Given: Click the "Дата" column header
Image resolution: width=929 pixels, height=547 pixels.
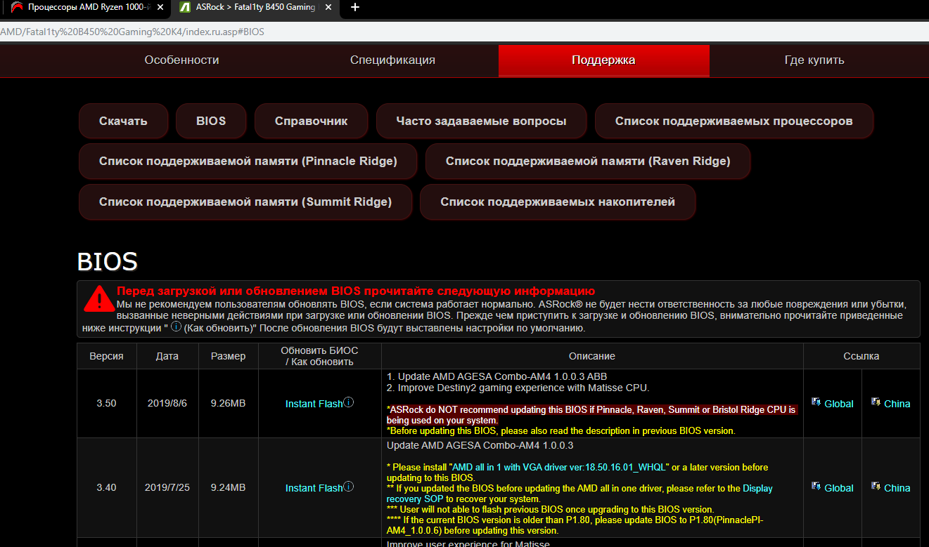Looking at the screenshot, I should click(x=167, y=356).
